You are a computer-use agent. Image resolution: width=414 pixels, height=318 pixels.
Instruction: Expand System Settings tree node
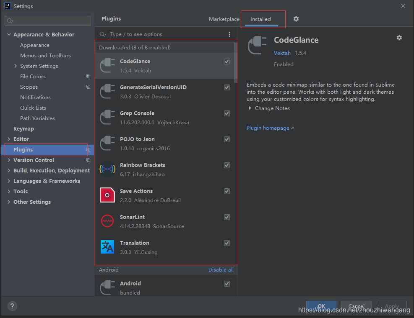(16, 66)
